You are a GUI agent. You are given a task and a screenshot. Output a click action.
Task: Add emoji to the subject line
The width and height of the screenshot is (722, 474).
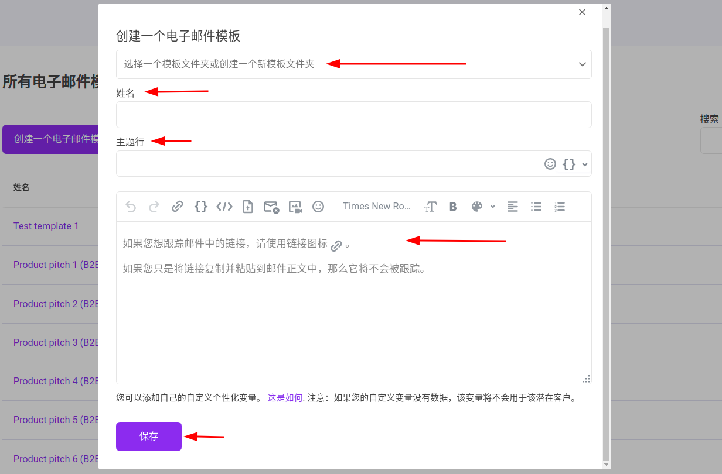(x=550, y=164)
